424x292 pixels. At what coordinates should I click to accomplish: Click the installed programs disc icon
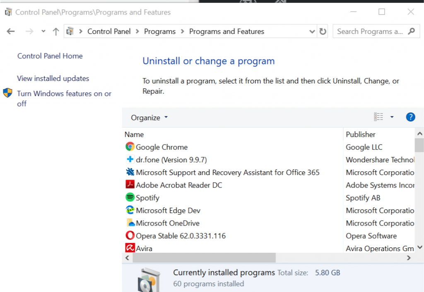click(149, 280)
